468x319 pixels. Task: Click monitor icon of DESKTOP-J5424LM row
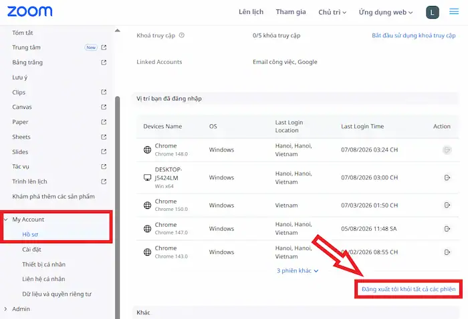148,178
